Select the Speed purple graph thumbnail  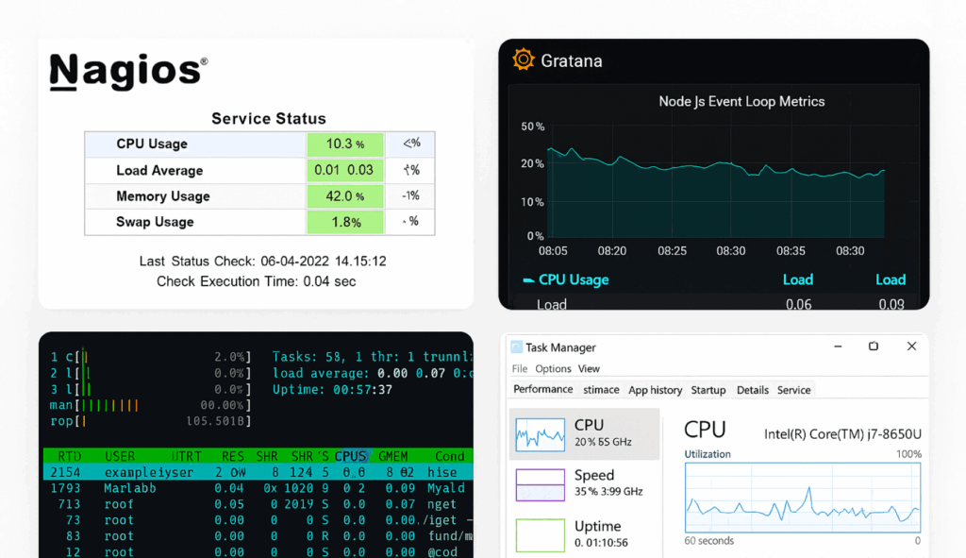540,484
